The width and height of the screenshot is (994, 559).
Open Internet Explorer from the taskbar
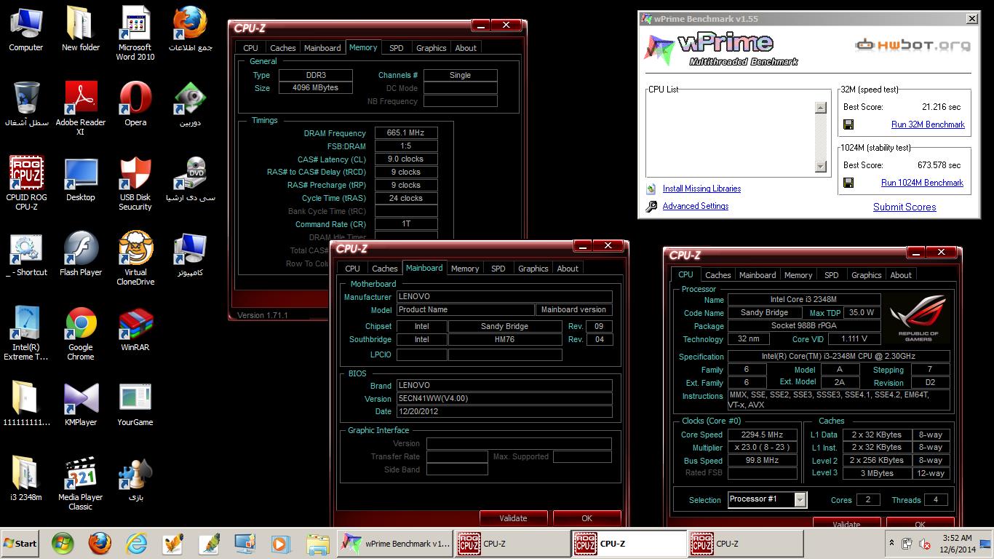pos(136,544)
